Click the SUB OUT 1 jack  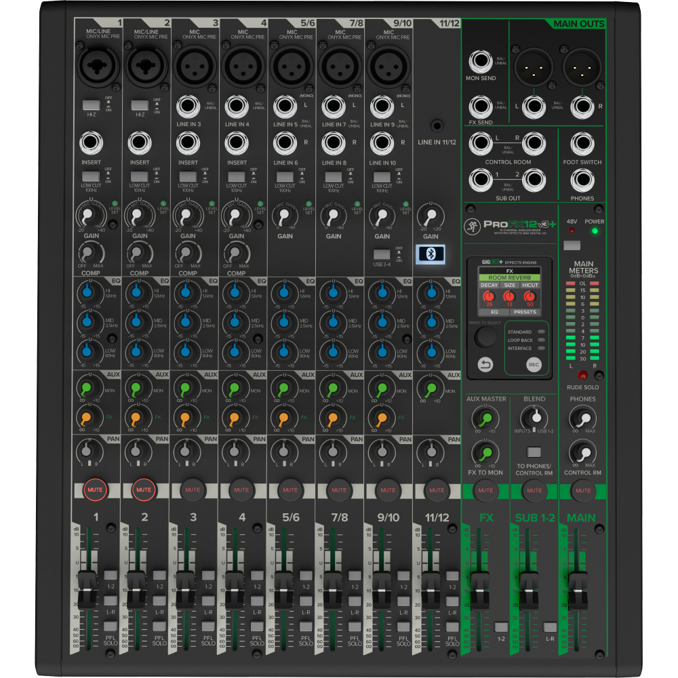(x=481, y=180)
